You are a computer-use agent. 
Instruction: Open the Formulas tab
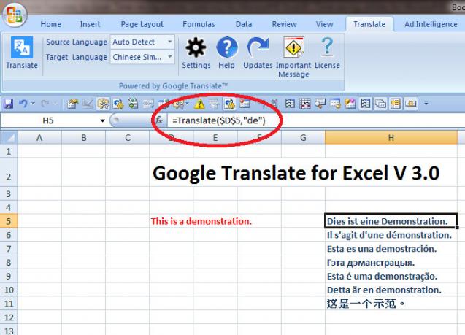point(199,24)
